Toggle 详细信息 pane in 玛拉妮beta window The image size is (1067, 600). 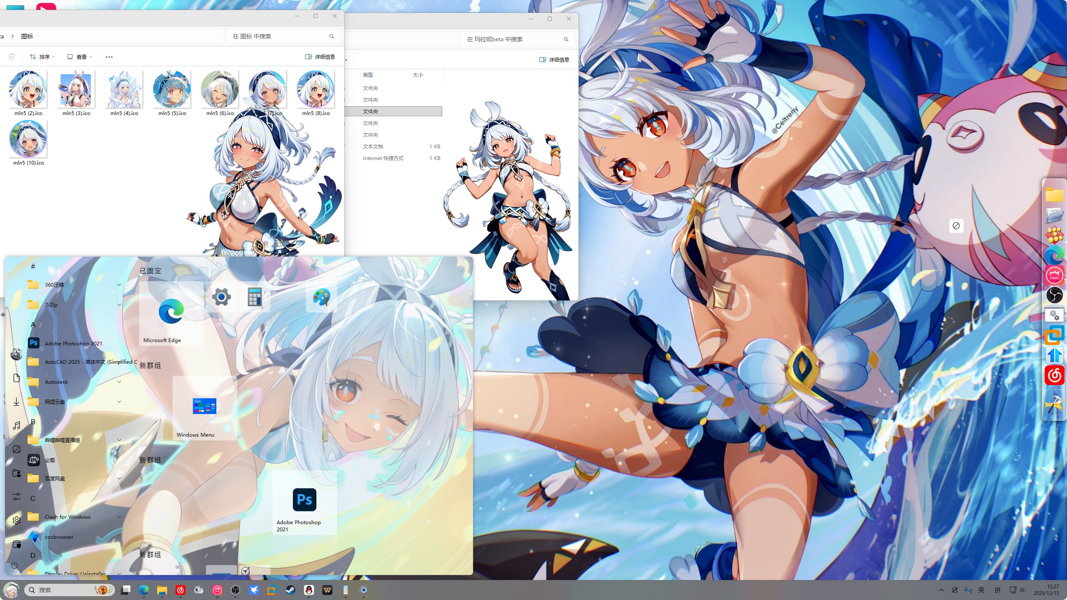click(554, 60)
